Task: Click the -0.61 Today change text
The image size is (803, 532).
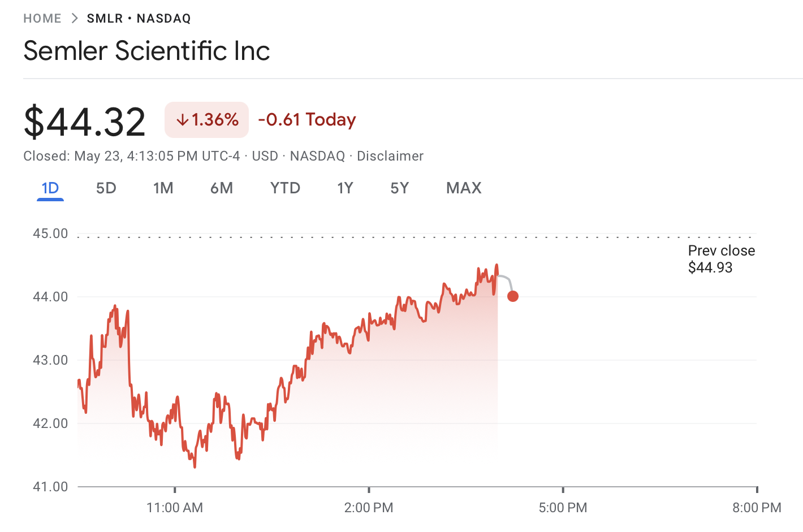Action: tap(307, 120)
